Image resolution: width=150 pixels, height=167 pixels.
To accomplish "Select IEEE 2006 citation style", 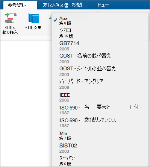I will [x=100, y=97].
